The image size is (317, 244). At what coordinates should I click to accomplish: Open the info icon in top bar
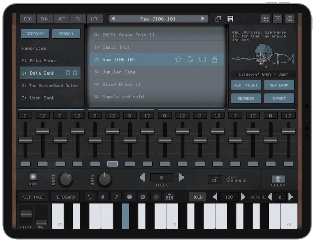[290, 19]
